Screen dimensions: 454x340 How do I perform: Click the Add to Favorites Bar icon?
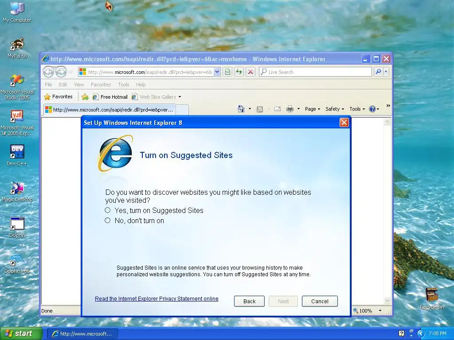pyautogui.click(x=85, y=97)
